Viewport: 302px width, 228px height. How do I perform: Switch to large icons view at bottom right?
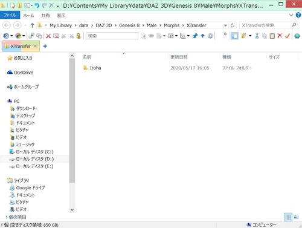pyautogui.click(x=296, y=217)
